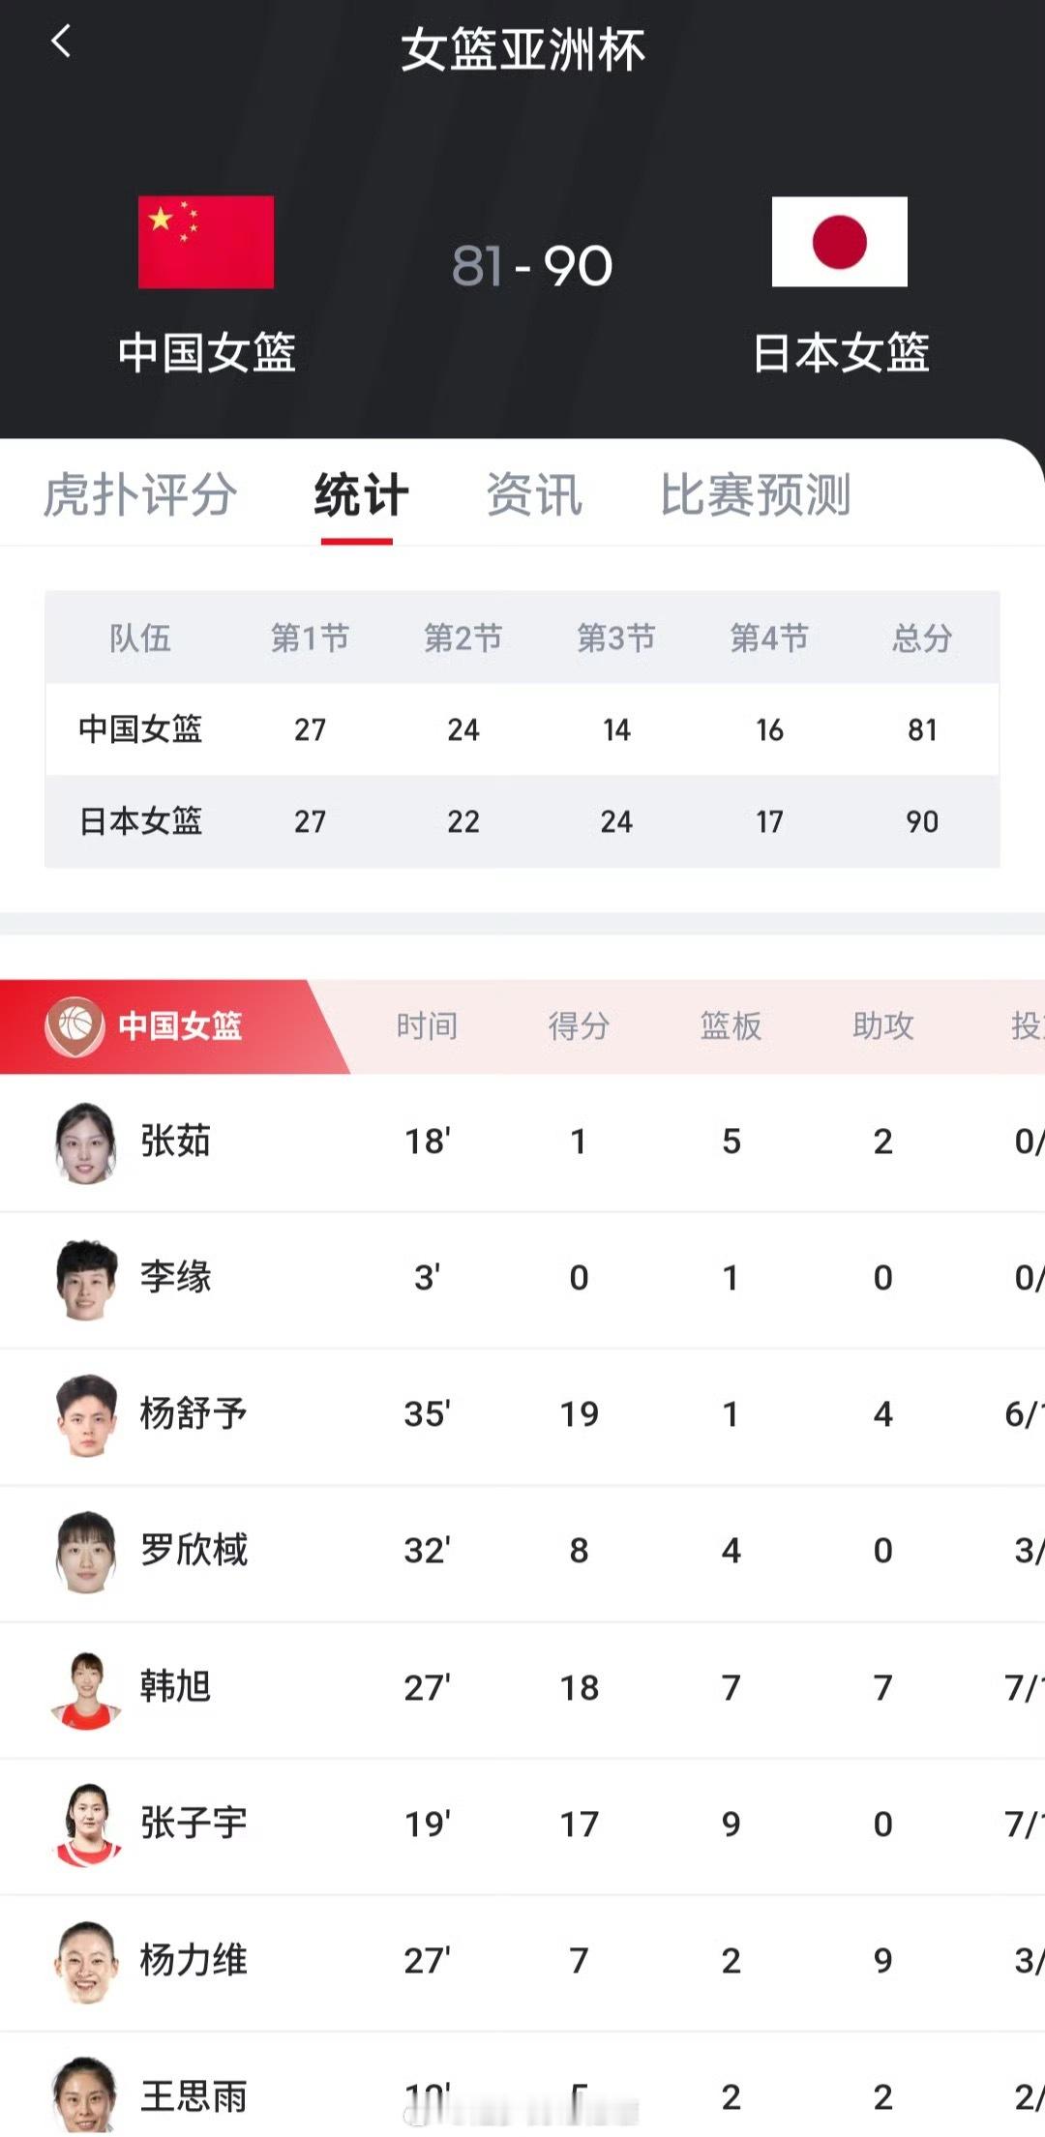Switch to the 虎扑评分 tab
This screenshot has height=2137, width=1045.
(140, 495)
